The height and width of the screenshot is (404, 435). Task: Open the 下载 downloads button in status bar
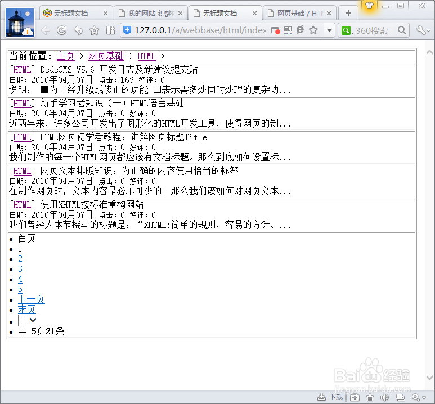coord(331,397)
